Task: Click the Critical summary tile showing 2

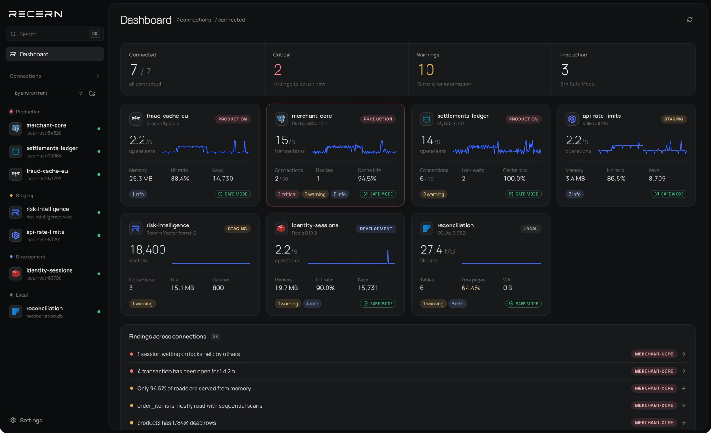Action: (x=336, y=69)
